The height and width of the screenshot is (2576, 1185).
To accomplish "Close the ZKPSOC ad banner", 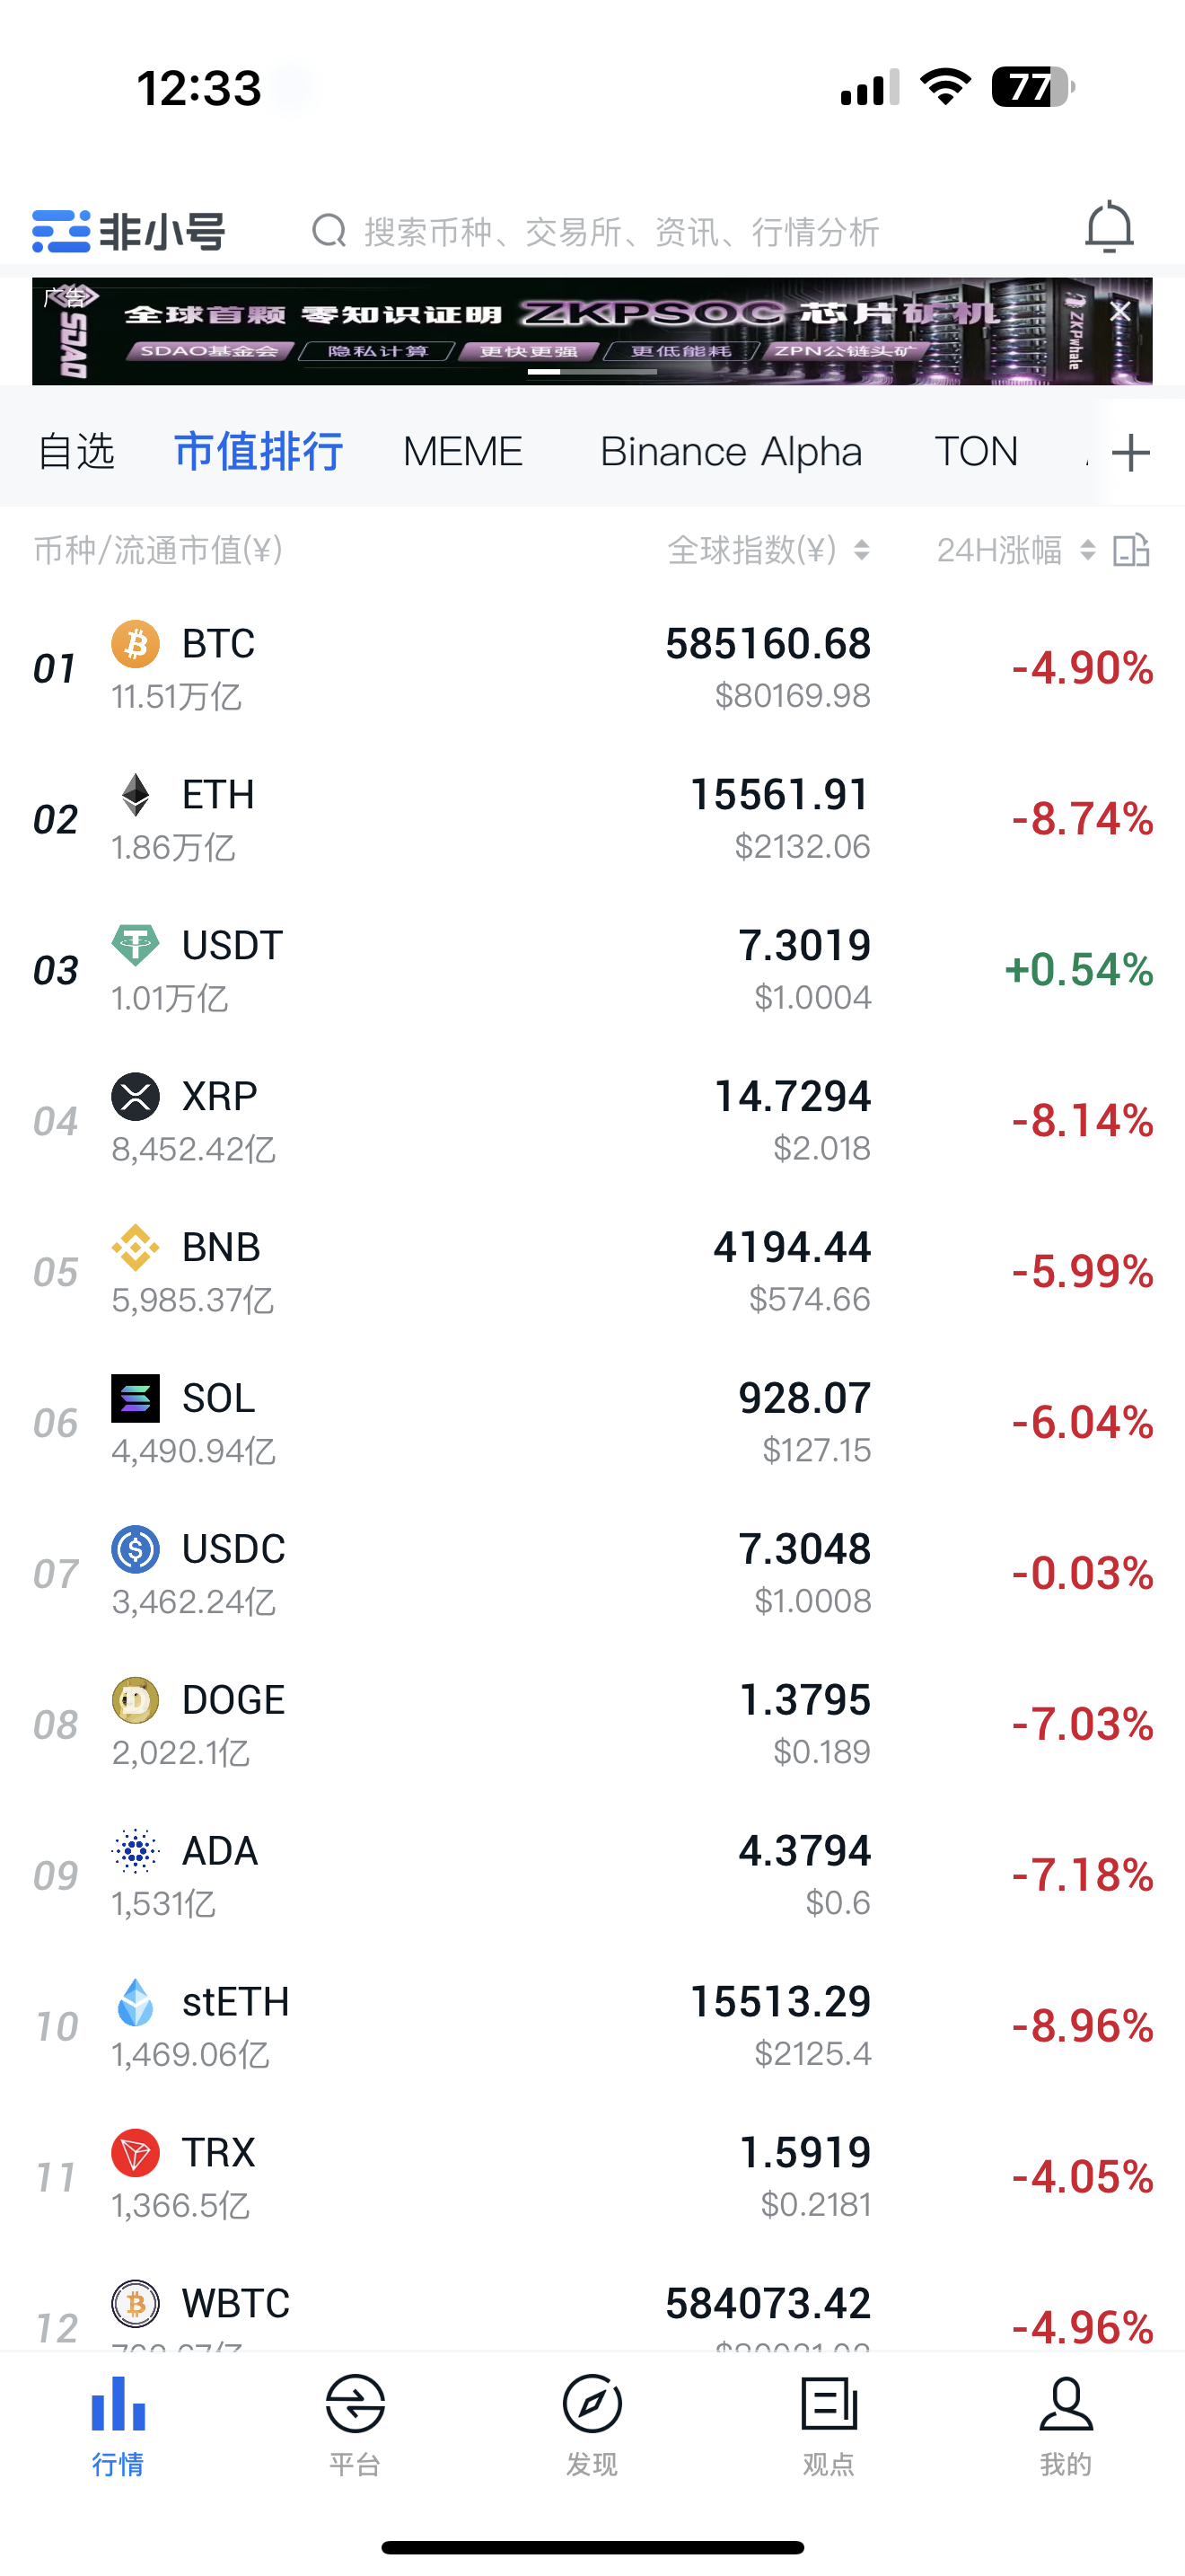I will click(x=1120, y=311).
